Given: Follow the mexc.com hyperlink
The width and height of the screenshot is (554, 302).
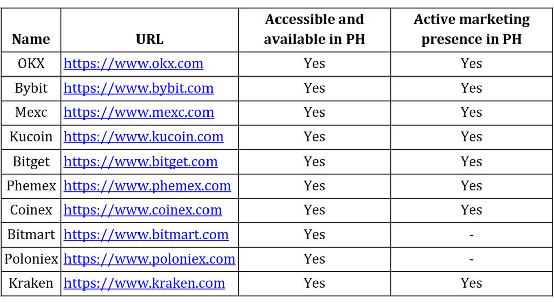Looking at the screenshot, I should click(x=138, y=112).
